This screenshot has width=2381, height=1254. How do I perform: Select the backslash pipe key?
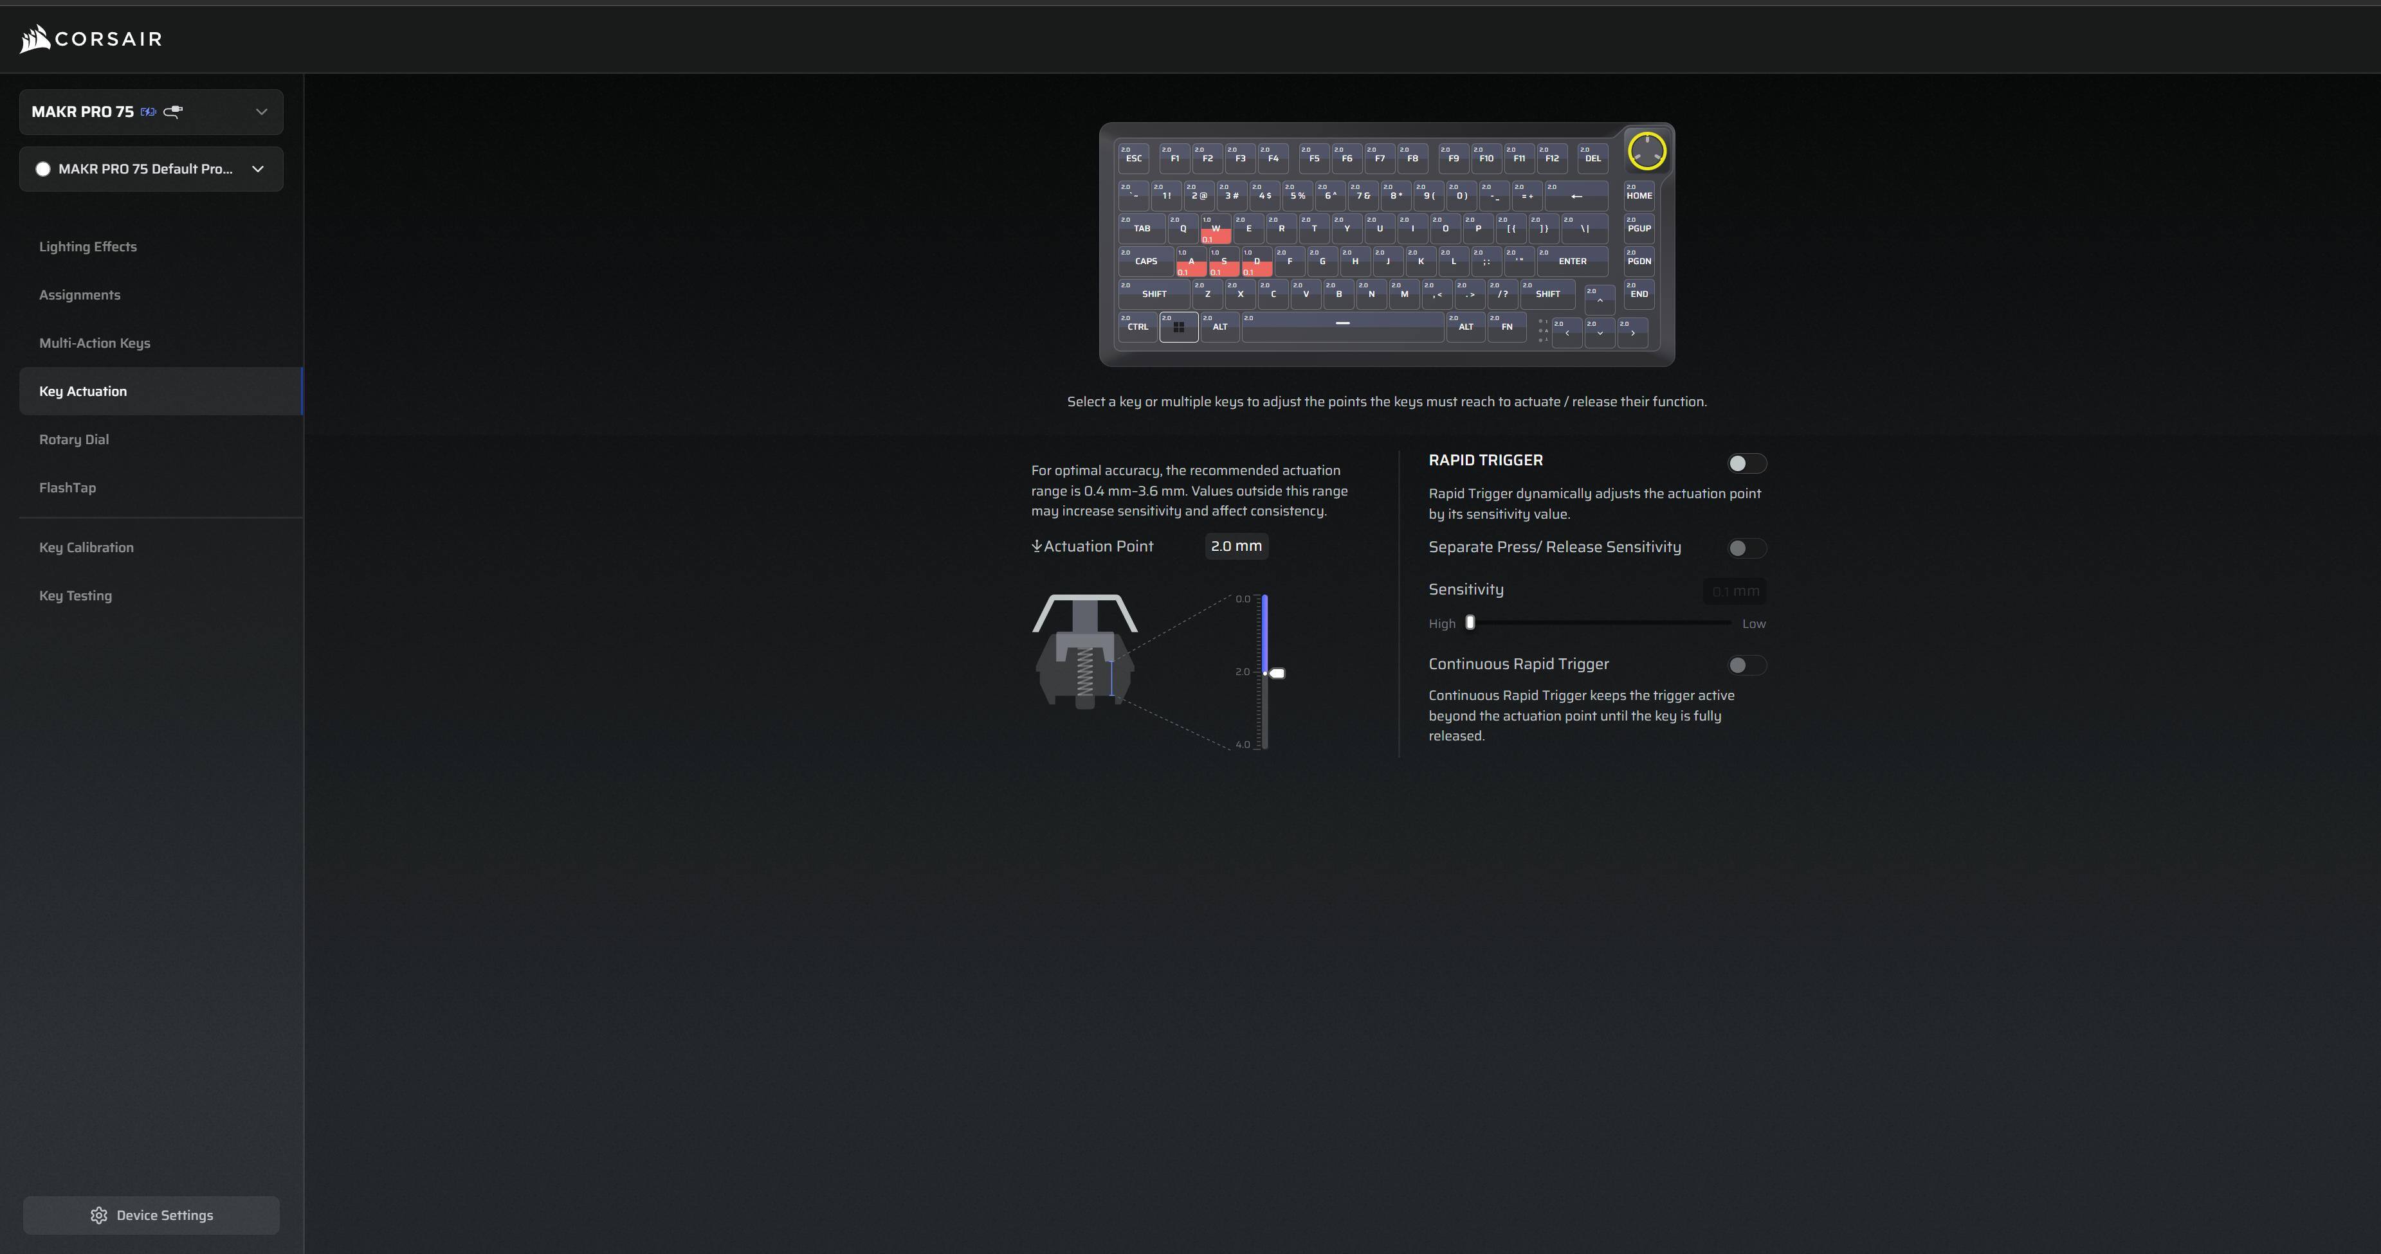tap(1584, 229)
